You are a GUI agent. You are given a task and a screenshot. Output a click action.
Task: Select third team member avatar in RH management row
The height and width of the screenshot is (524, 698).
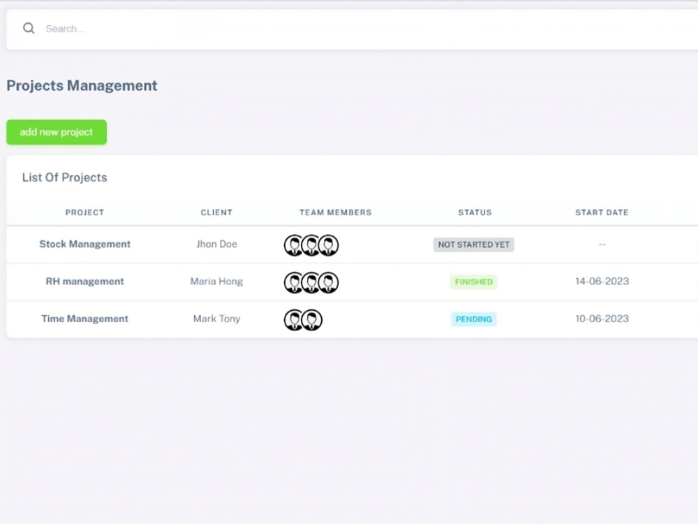click(x=329, y=282)
